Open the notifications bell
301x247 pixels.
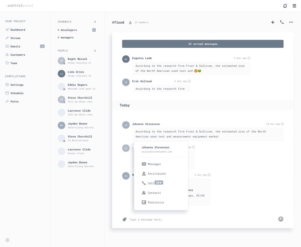(x=284, y=5)
